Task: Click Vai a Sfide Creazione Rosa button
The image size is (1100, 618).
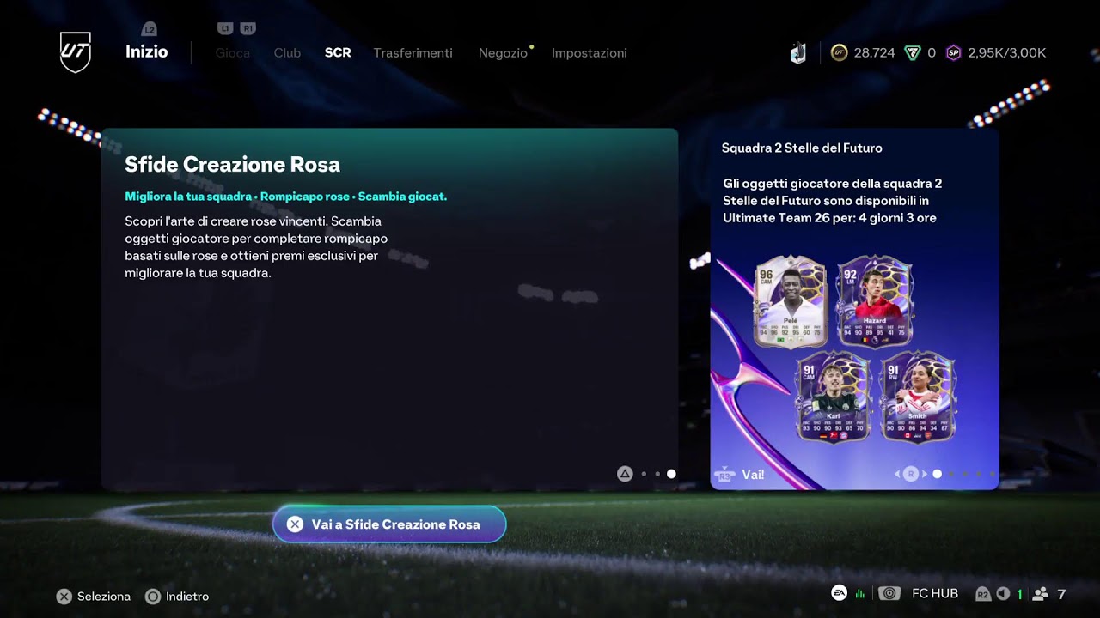Action: click(389, 524)
